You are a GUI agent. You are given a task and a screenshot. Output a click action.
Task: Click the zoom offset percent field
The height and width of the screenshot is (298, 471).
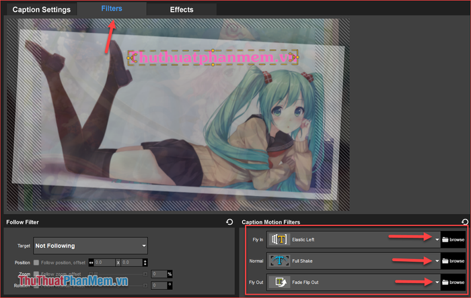point(159,274)
